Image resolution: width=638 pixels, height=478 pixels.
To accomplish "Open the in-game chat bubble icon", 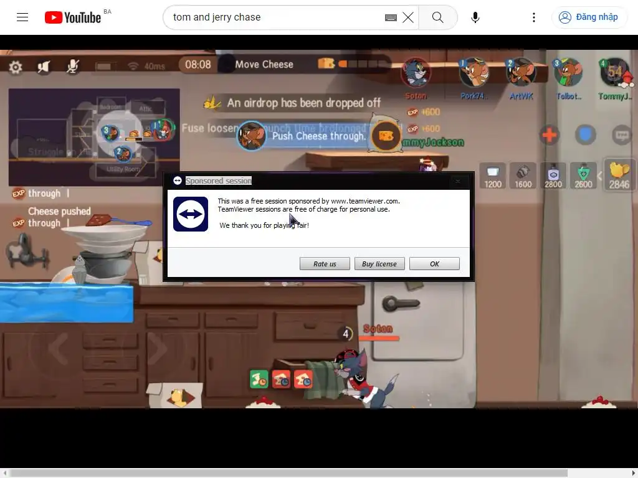I will pyautogui.click(x=622, y=135).
